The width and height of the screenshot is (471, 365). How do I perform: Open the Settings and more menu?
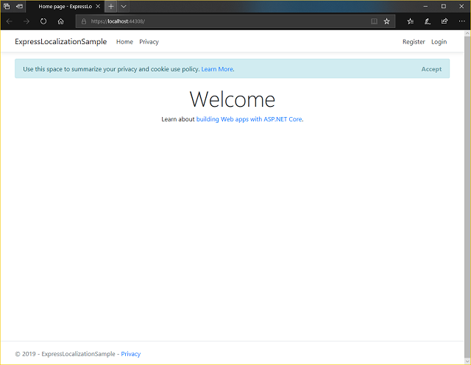click(461, 21)
